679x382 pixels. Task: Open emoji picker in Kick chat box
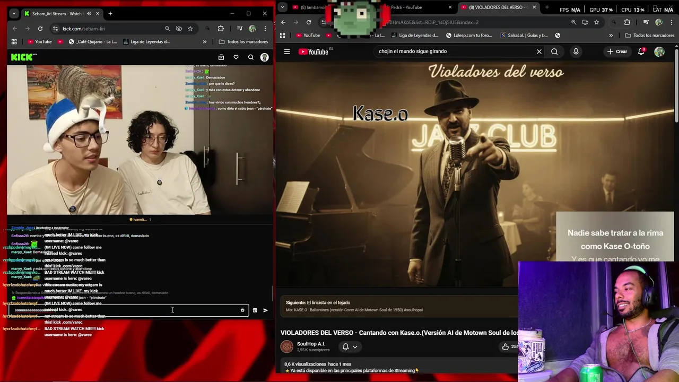[x=242, y=310]
